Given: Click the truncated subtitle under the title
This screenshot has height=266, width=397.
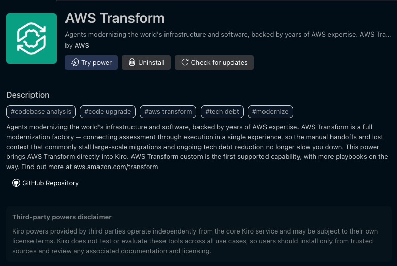Looking at the screenshot, I should (228, 35).
